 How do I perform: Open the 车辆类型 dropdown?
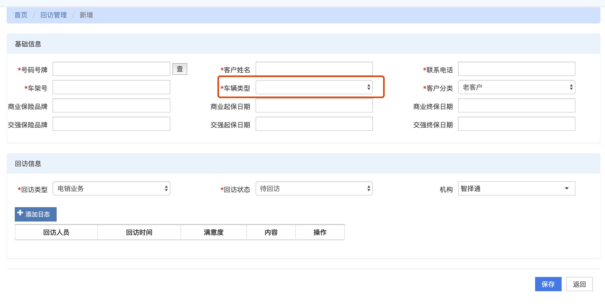[x=314, y=87]
